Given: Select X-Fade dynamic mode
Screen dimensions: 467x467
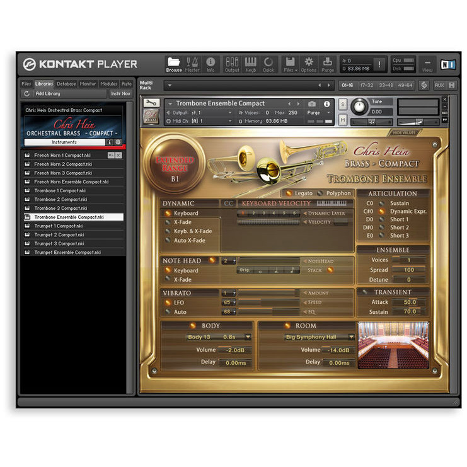Looking at the screenshot, I should pyautogui.click(x=168, y=222).
